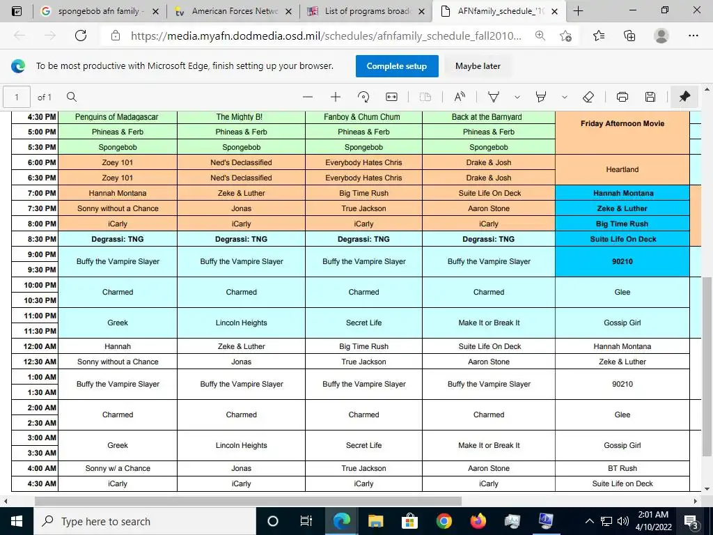Image resolution: width=713 pixels, height=535 pixels.
Task: Select the PDF Draw tool
Action: (494, 97)
